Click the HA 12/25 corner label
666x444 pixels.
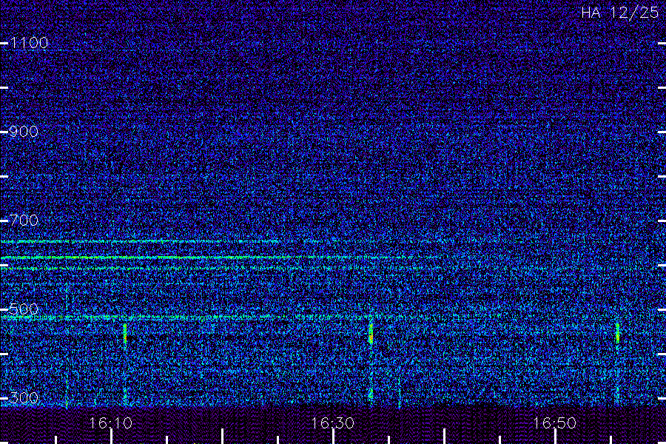tap(619, 13)
